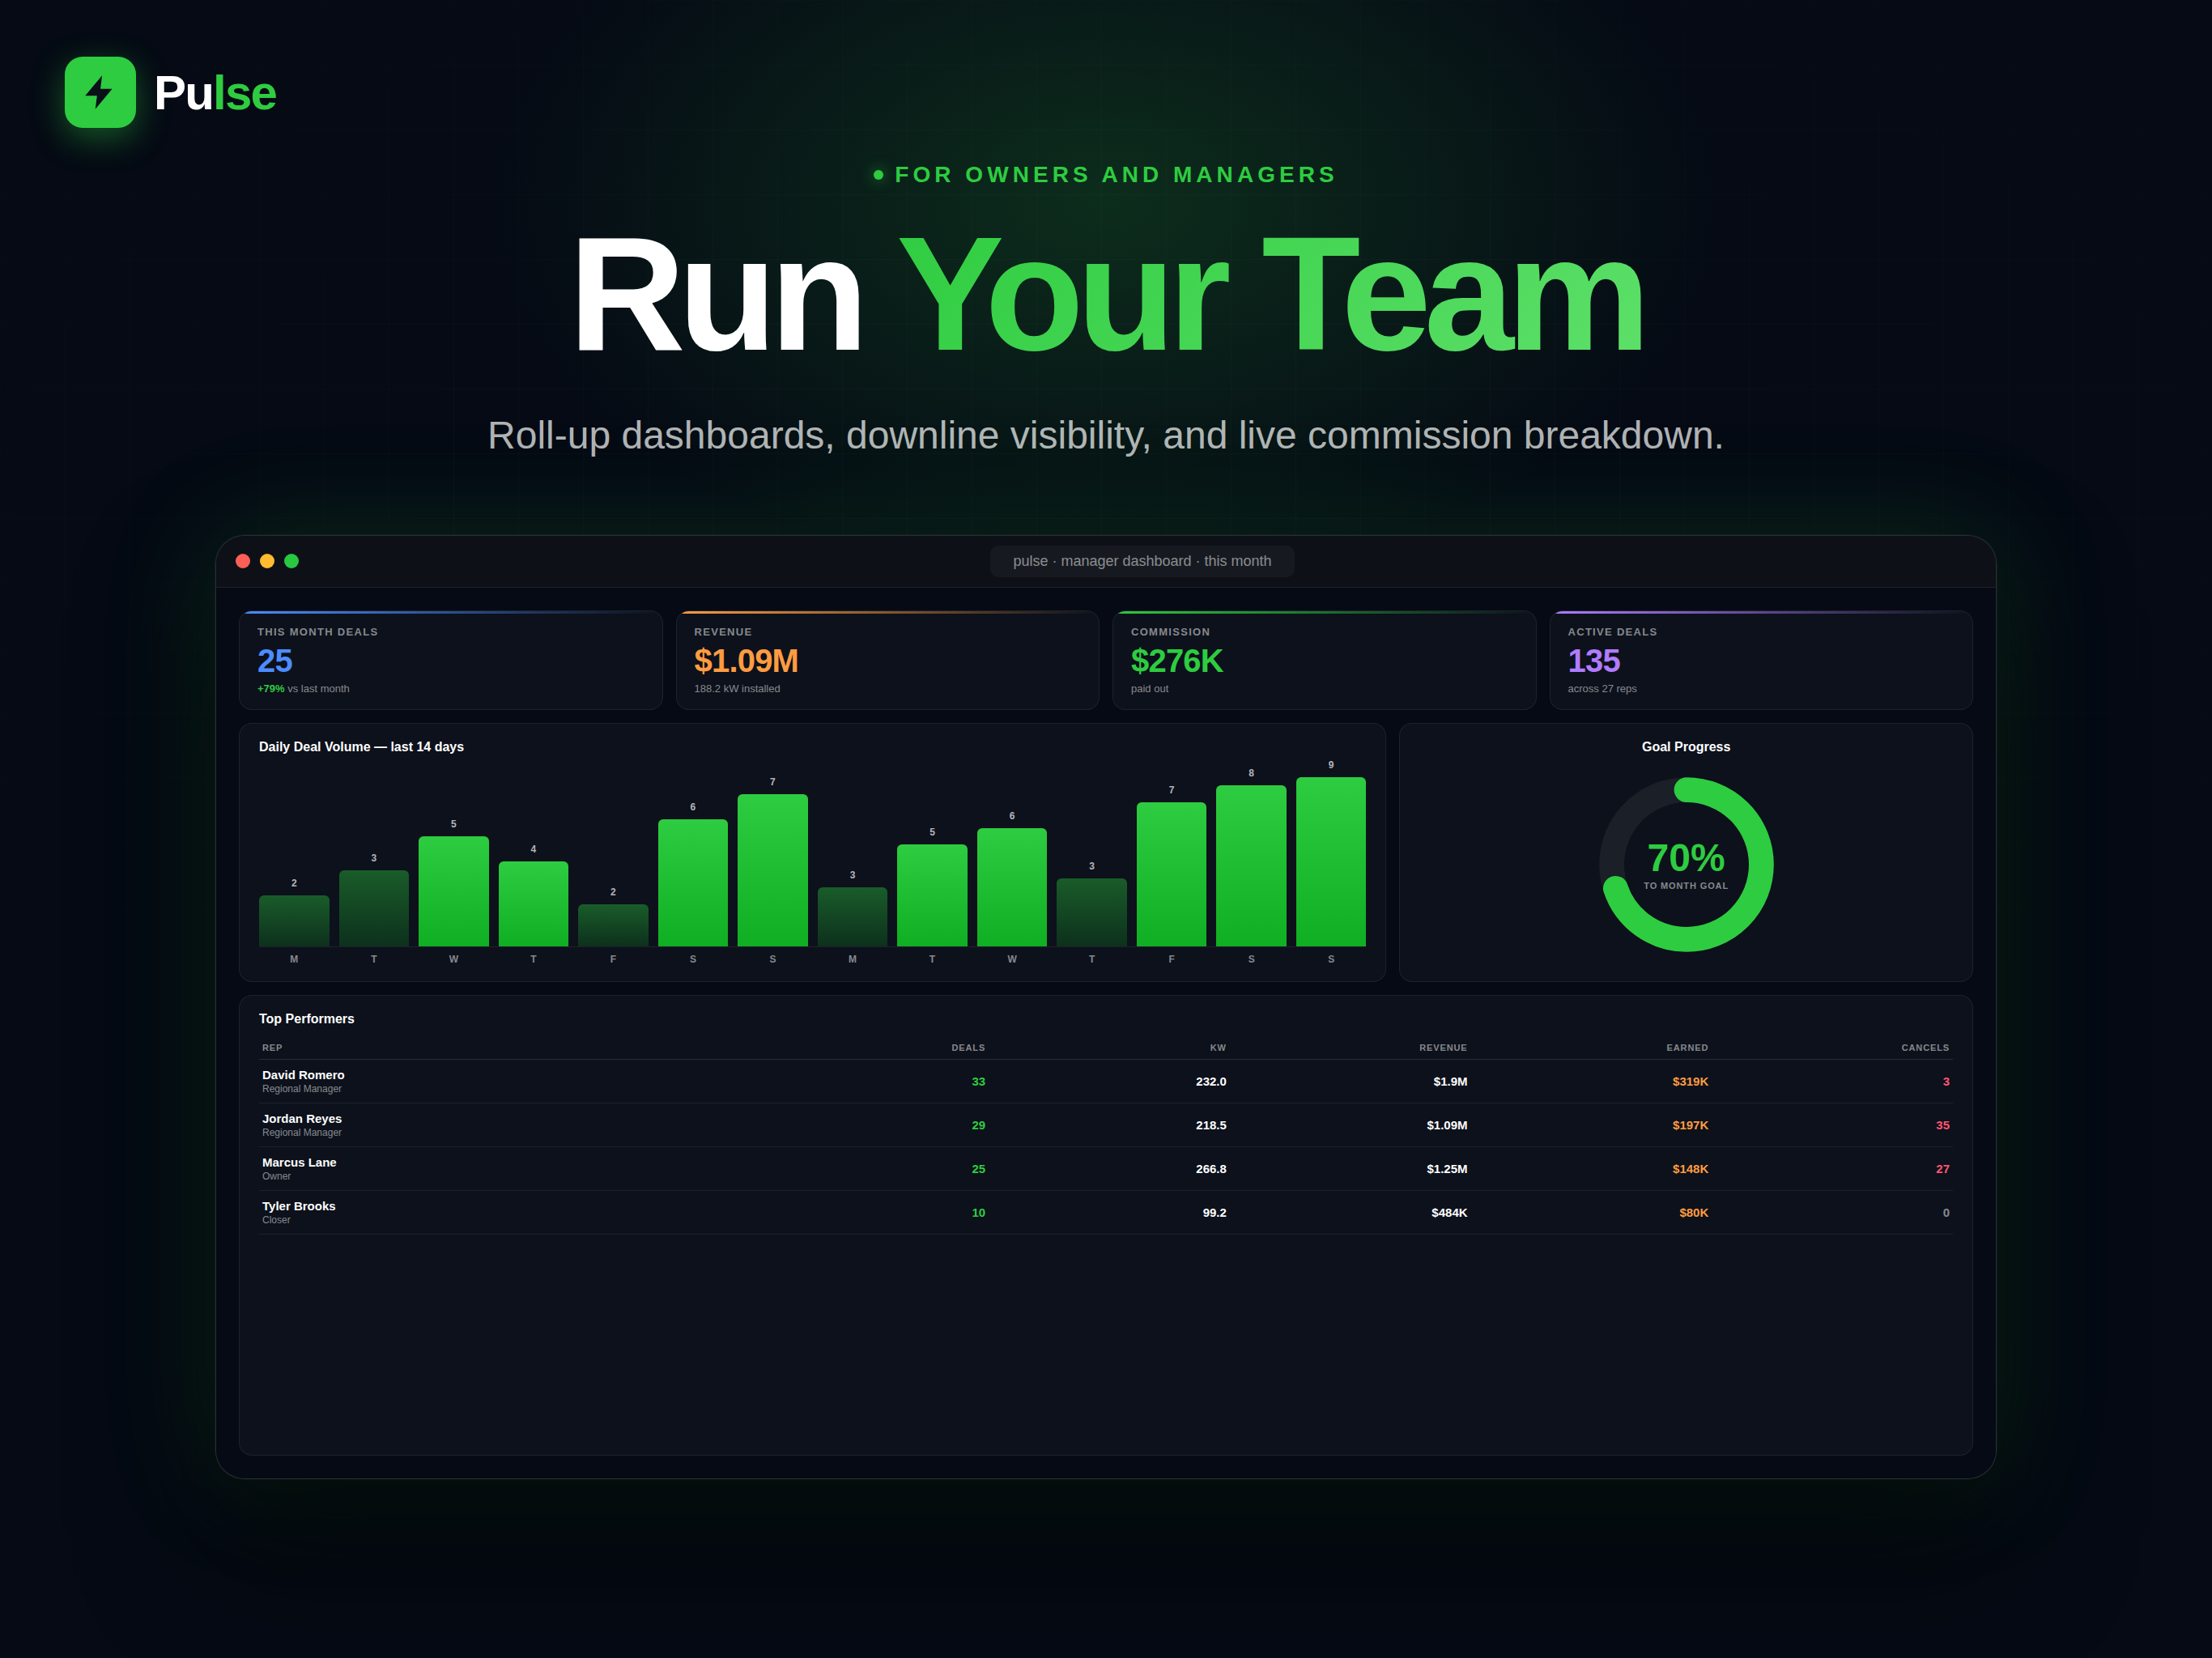The width and height of the screenshot is (2212, 1658).
Task: Click the yellow minimize window dot
Action: tap(267, 561)
